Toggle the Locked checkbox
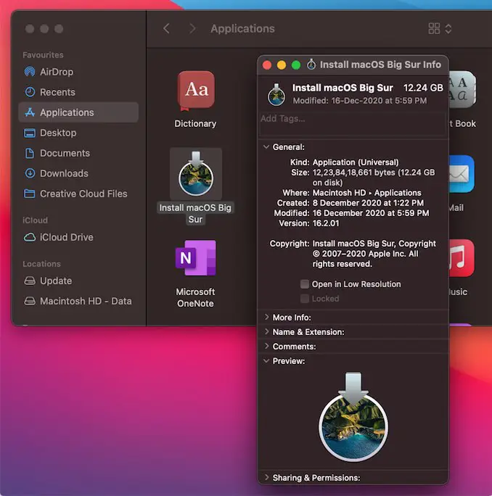 coord(305,298)
